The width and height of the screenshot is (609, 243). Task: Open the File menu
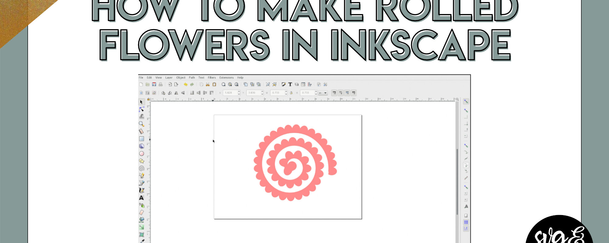coord(141,77)
